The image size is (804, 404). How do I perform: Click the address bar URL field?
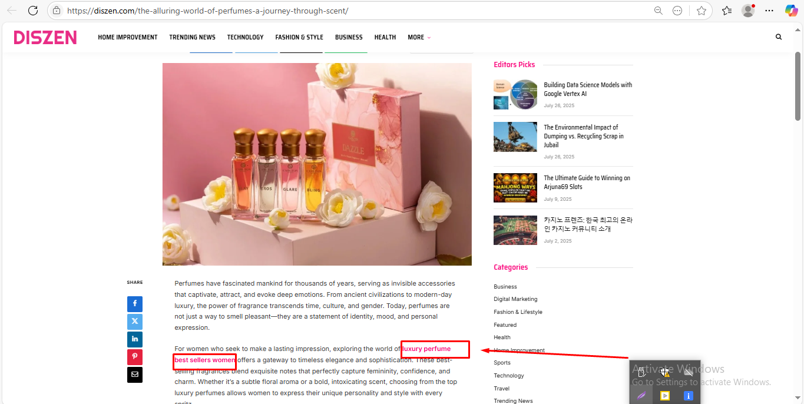tap(353, 11)
